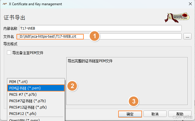Click the file name path input field
This screenshot has height=121, width=195.
100,37
